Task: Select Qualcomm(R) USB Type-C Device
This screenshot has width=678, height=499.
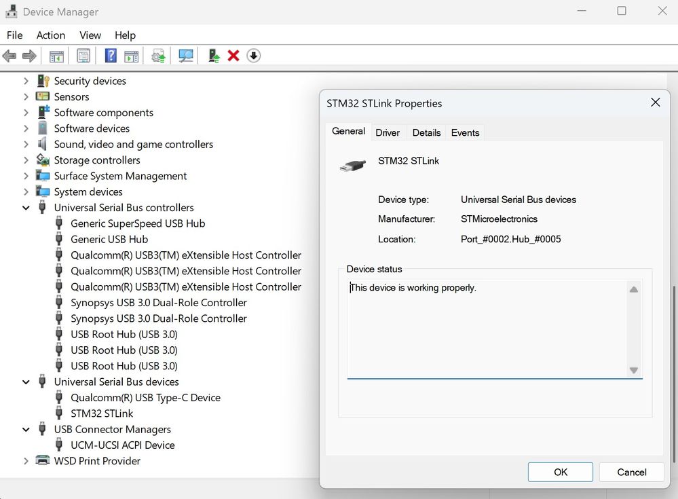Action: pos(145,397)
